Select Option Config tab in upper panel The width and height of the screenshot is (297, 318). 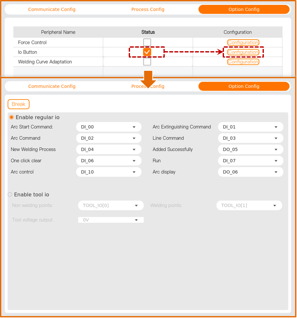click(x=244, y=9)
